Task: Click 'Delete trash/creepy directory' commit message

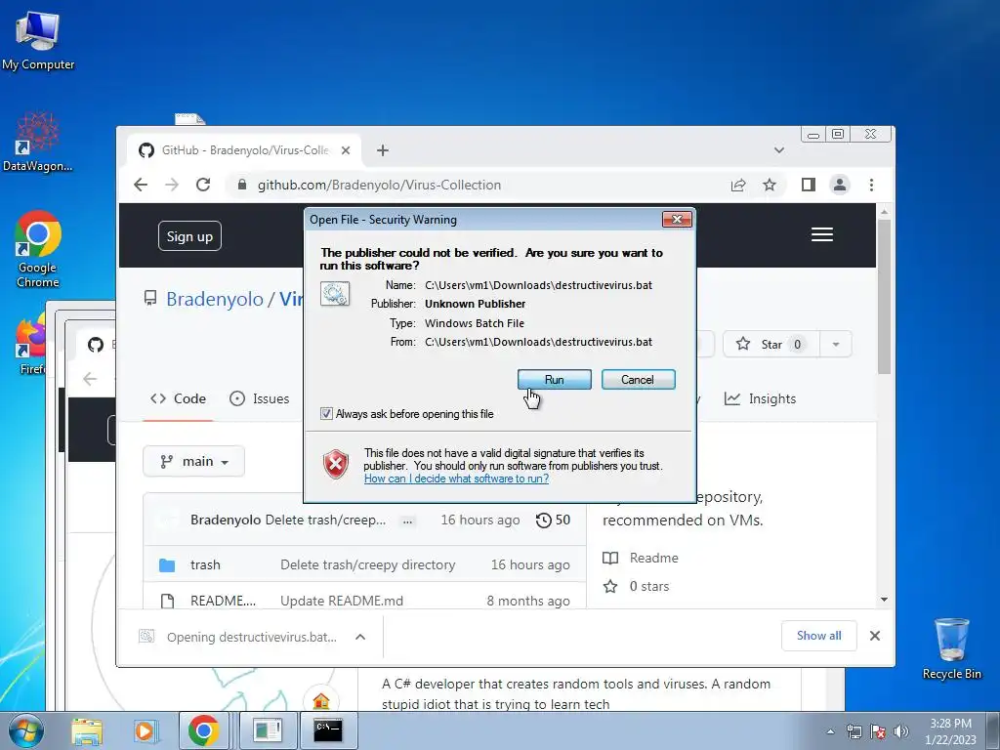Action: point(368,565)
